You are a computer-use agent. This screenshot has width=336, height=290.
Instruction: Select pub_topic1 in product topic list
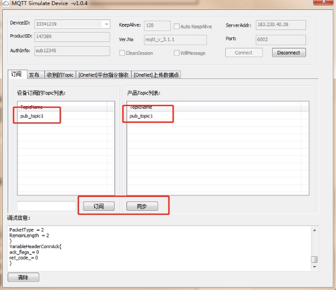pyautogui.click(x=141, y=116)
